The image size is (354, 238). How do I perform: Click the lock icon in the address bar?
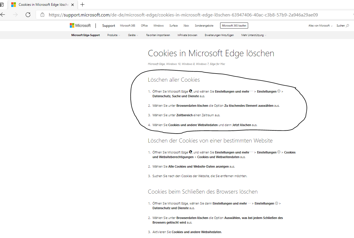point(42,15)
